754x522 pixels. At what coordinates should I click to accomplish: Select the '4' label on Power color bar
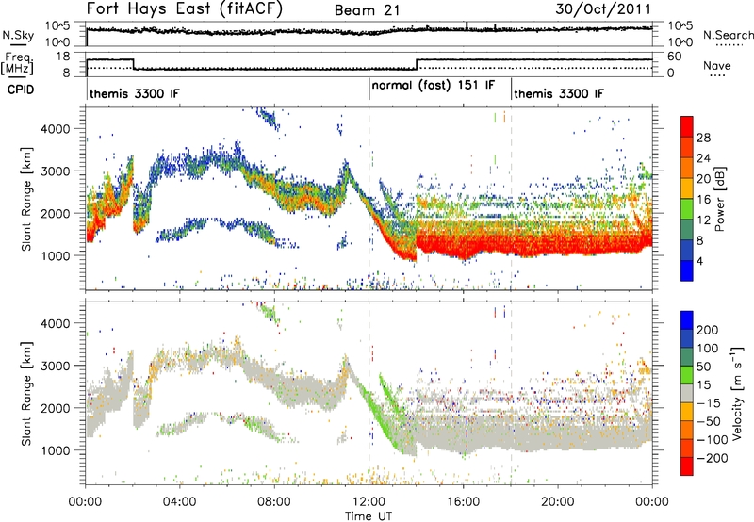tap(700, 262)
